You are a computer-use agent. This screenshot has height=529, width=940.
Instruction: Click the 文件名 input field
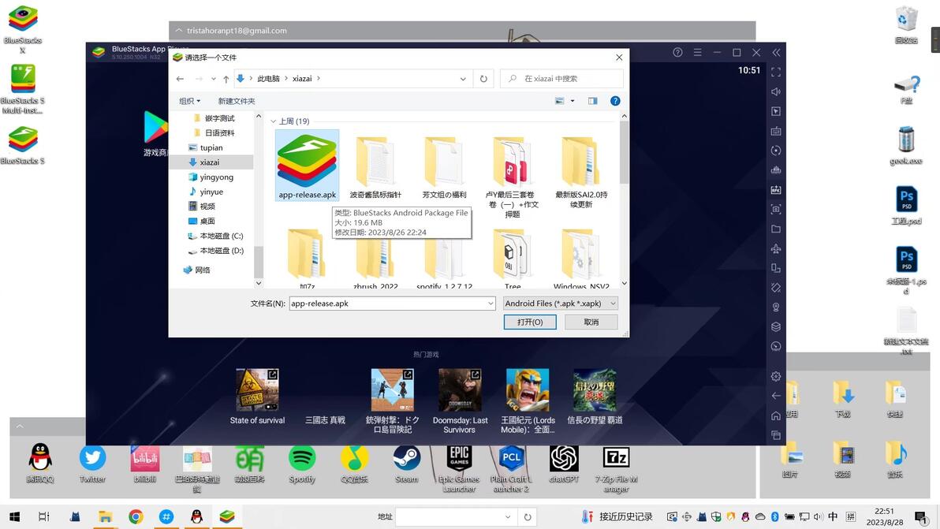point(388,304)
